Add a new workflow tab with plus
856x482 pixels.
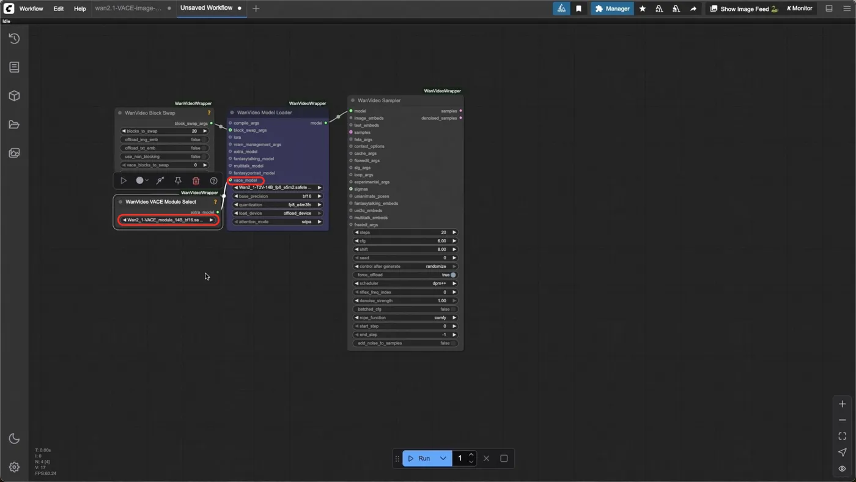pyautogui.click(x=256, y=9)
